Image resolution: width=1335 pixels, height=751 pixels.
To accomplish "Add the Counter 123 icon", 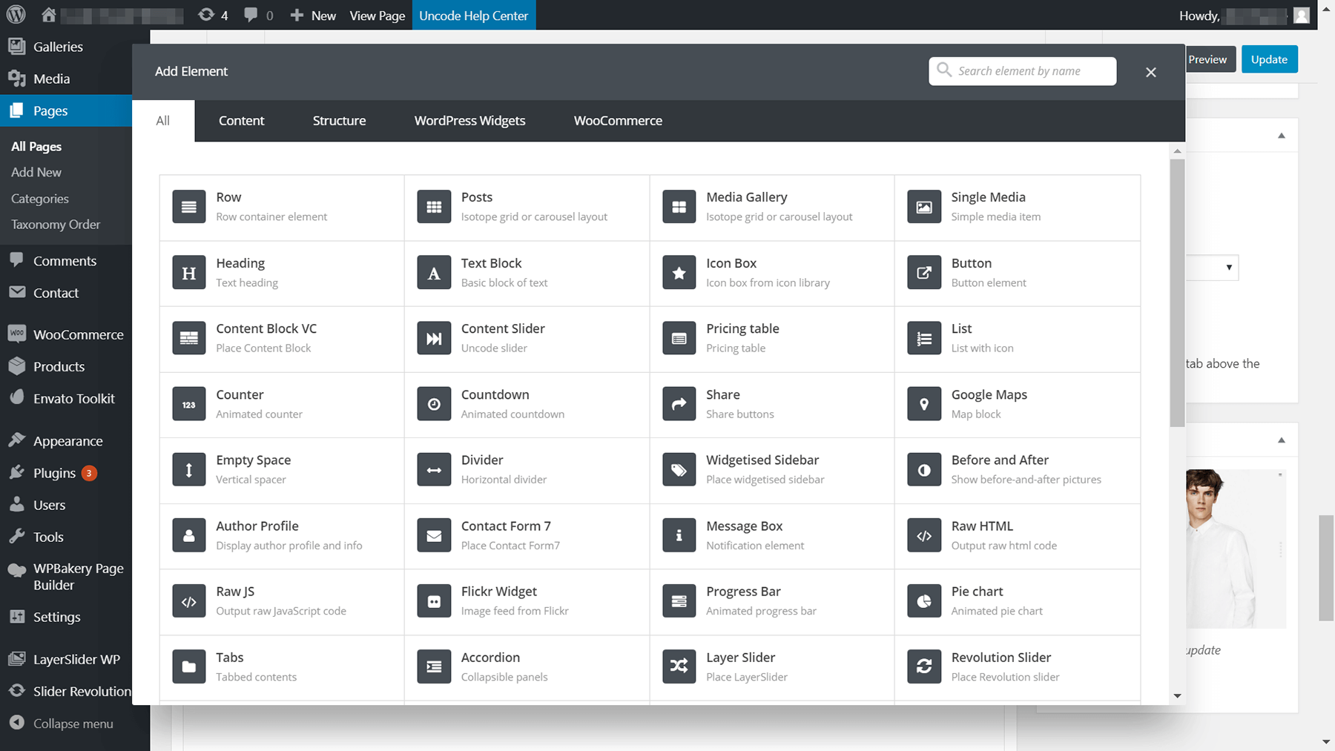I will point(188,404).
